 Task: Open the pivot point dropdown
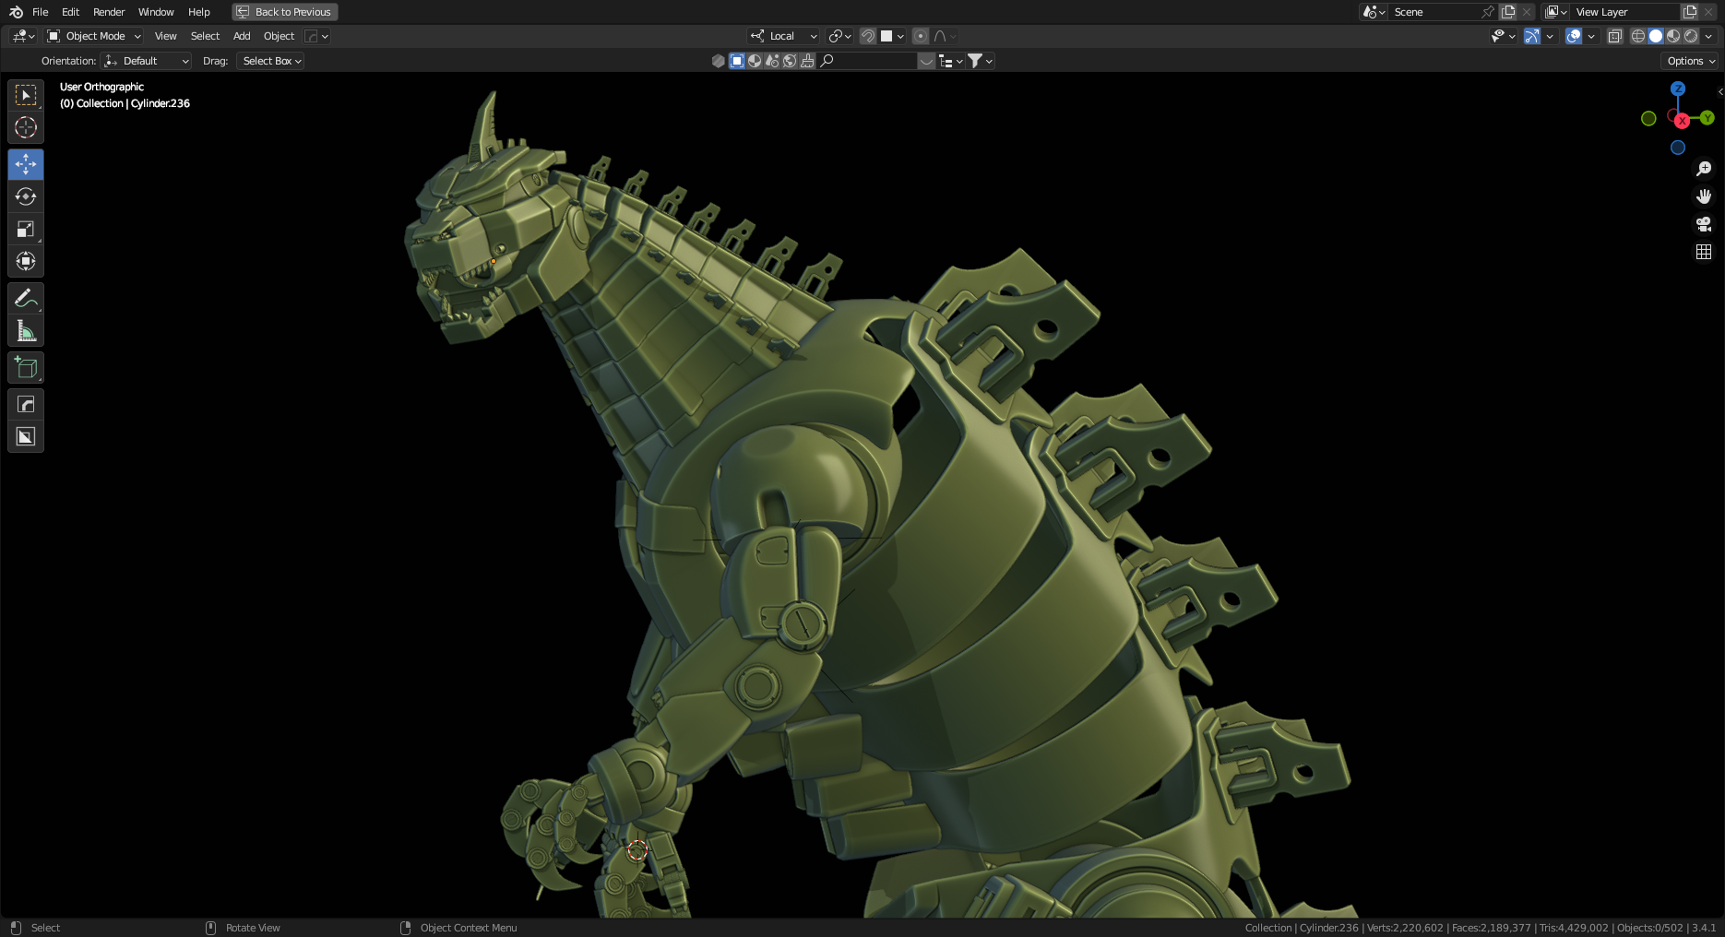point(839,36)
